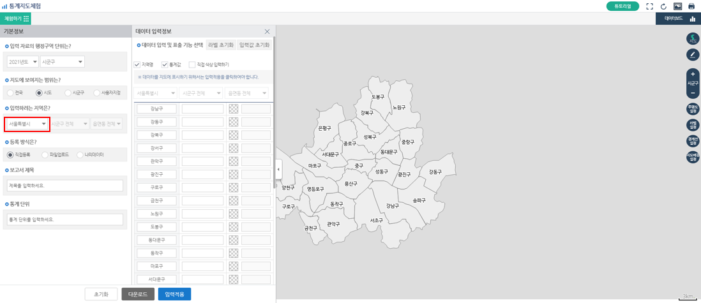Click the statistic value field for 강남구

(202, 108)
